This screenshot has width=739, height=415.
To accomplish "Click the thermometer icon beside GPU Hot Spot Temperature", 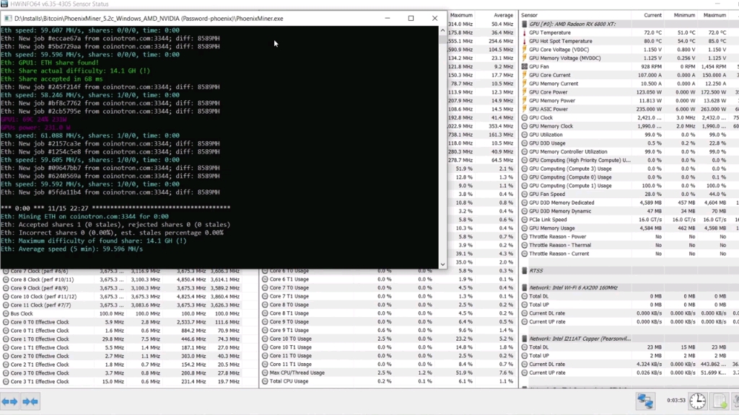I will (525, 41).
